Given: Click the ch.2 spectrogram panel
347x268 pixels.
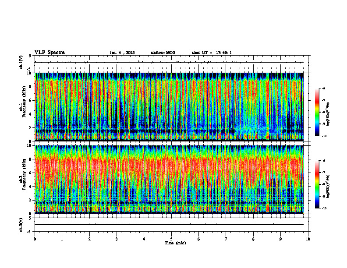Looking at the screenshot, I should point(169,180).
